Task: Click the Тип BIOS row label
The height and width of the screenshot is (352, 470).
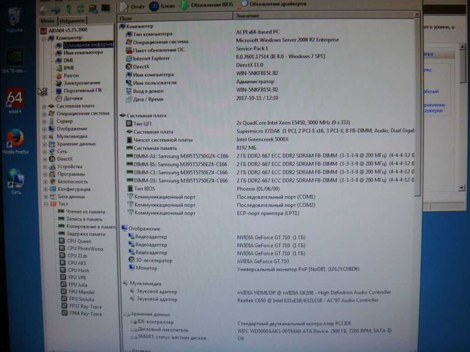Action: coord(144,189)
